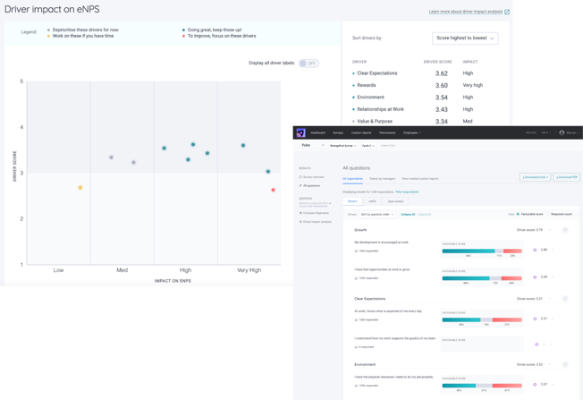Click favourable score bar for opportunities to grow
The width and height of the screenshot is (583, 400).
pos(482,278)
